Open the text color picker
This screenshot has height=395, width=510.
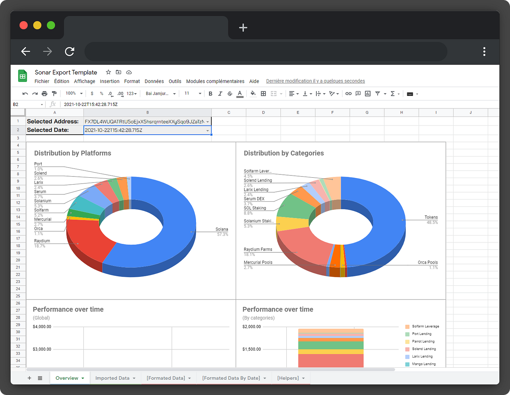pos(240,94)
